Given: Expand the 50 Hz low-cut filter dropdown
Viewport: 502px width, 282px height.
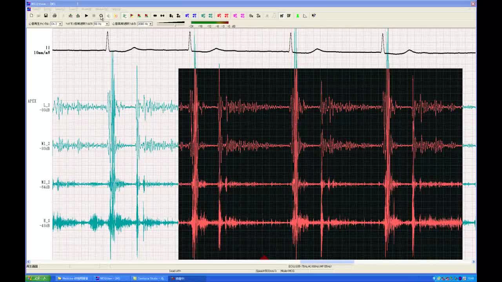Looking at the screenshot, I should 107,24.
